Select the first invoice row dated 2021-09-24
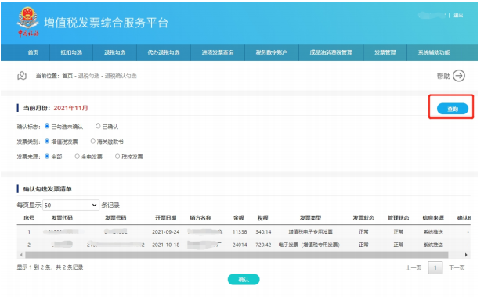 [244, 231]
